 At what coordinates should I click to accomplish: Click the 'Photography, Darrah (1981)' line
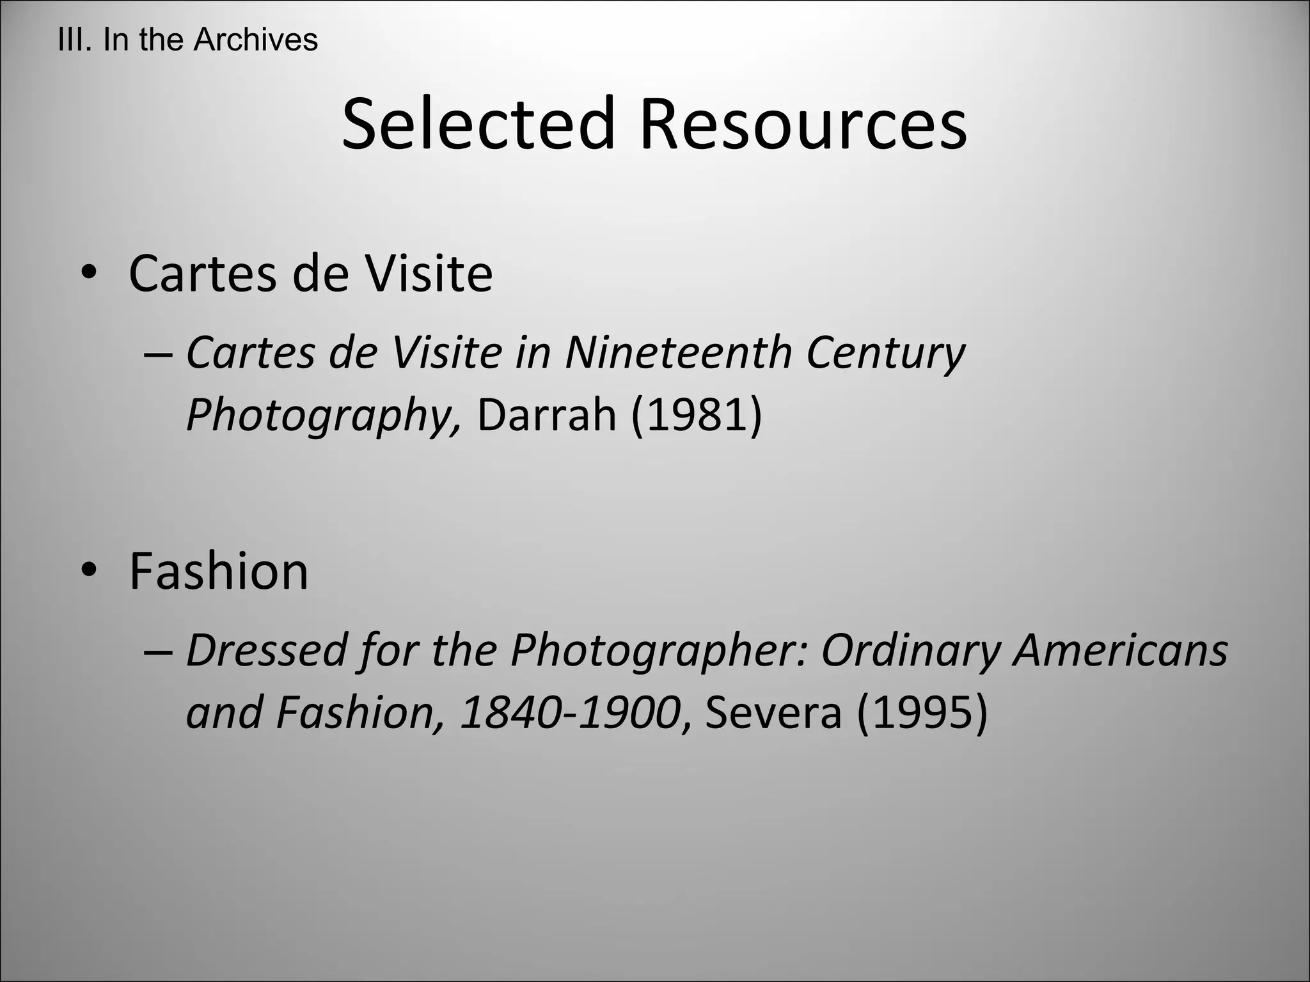(474, 415)
